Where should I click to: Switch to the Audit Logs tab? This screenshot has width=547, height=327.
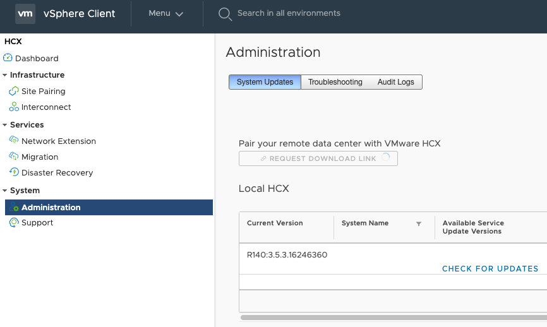point(395,82)
